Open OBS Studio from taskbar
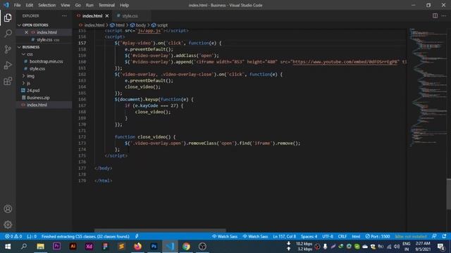 pyautogui.click(x=202, y=247)
